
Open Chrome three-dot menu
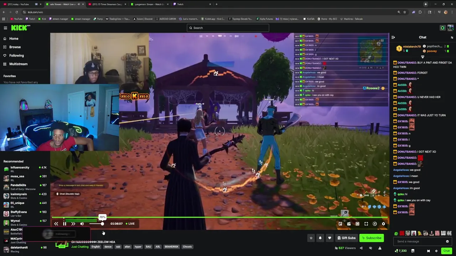[x=451, y=12]
